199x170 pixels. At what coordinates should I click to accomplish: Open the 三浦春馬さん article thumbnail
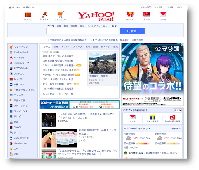(x=49, y=120)
